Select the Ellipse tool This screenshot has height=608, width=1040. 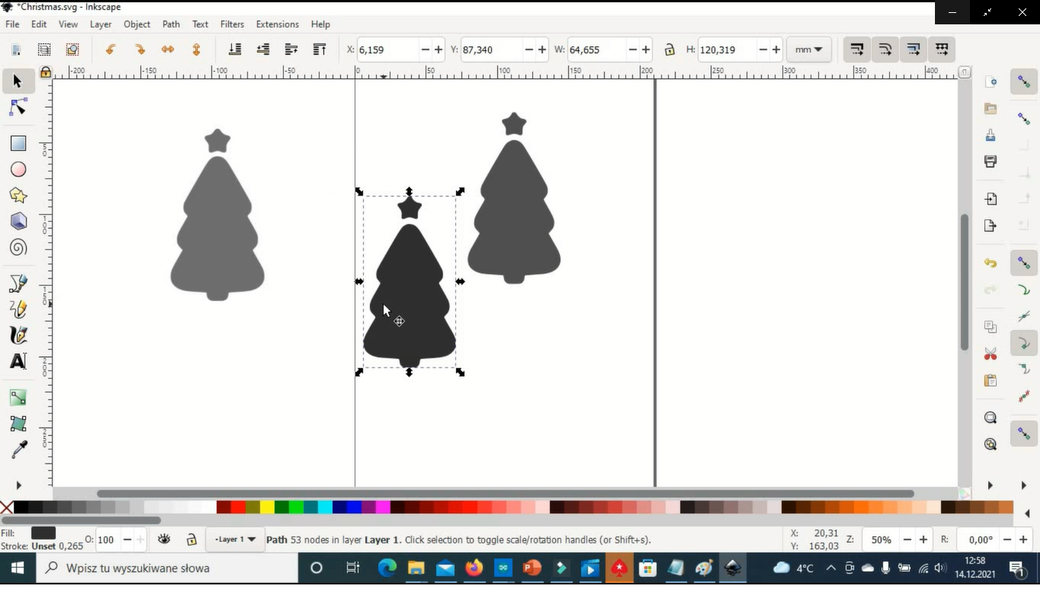tap(18, 170)
